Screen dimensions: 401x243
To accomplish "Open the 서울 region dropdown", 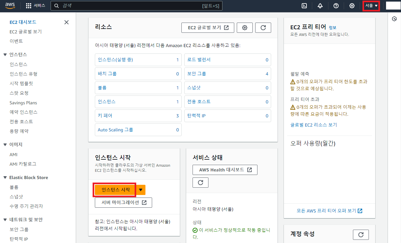I will [x=371, y=6].
